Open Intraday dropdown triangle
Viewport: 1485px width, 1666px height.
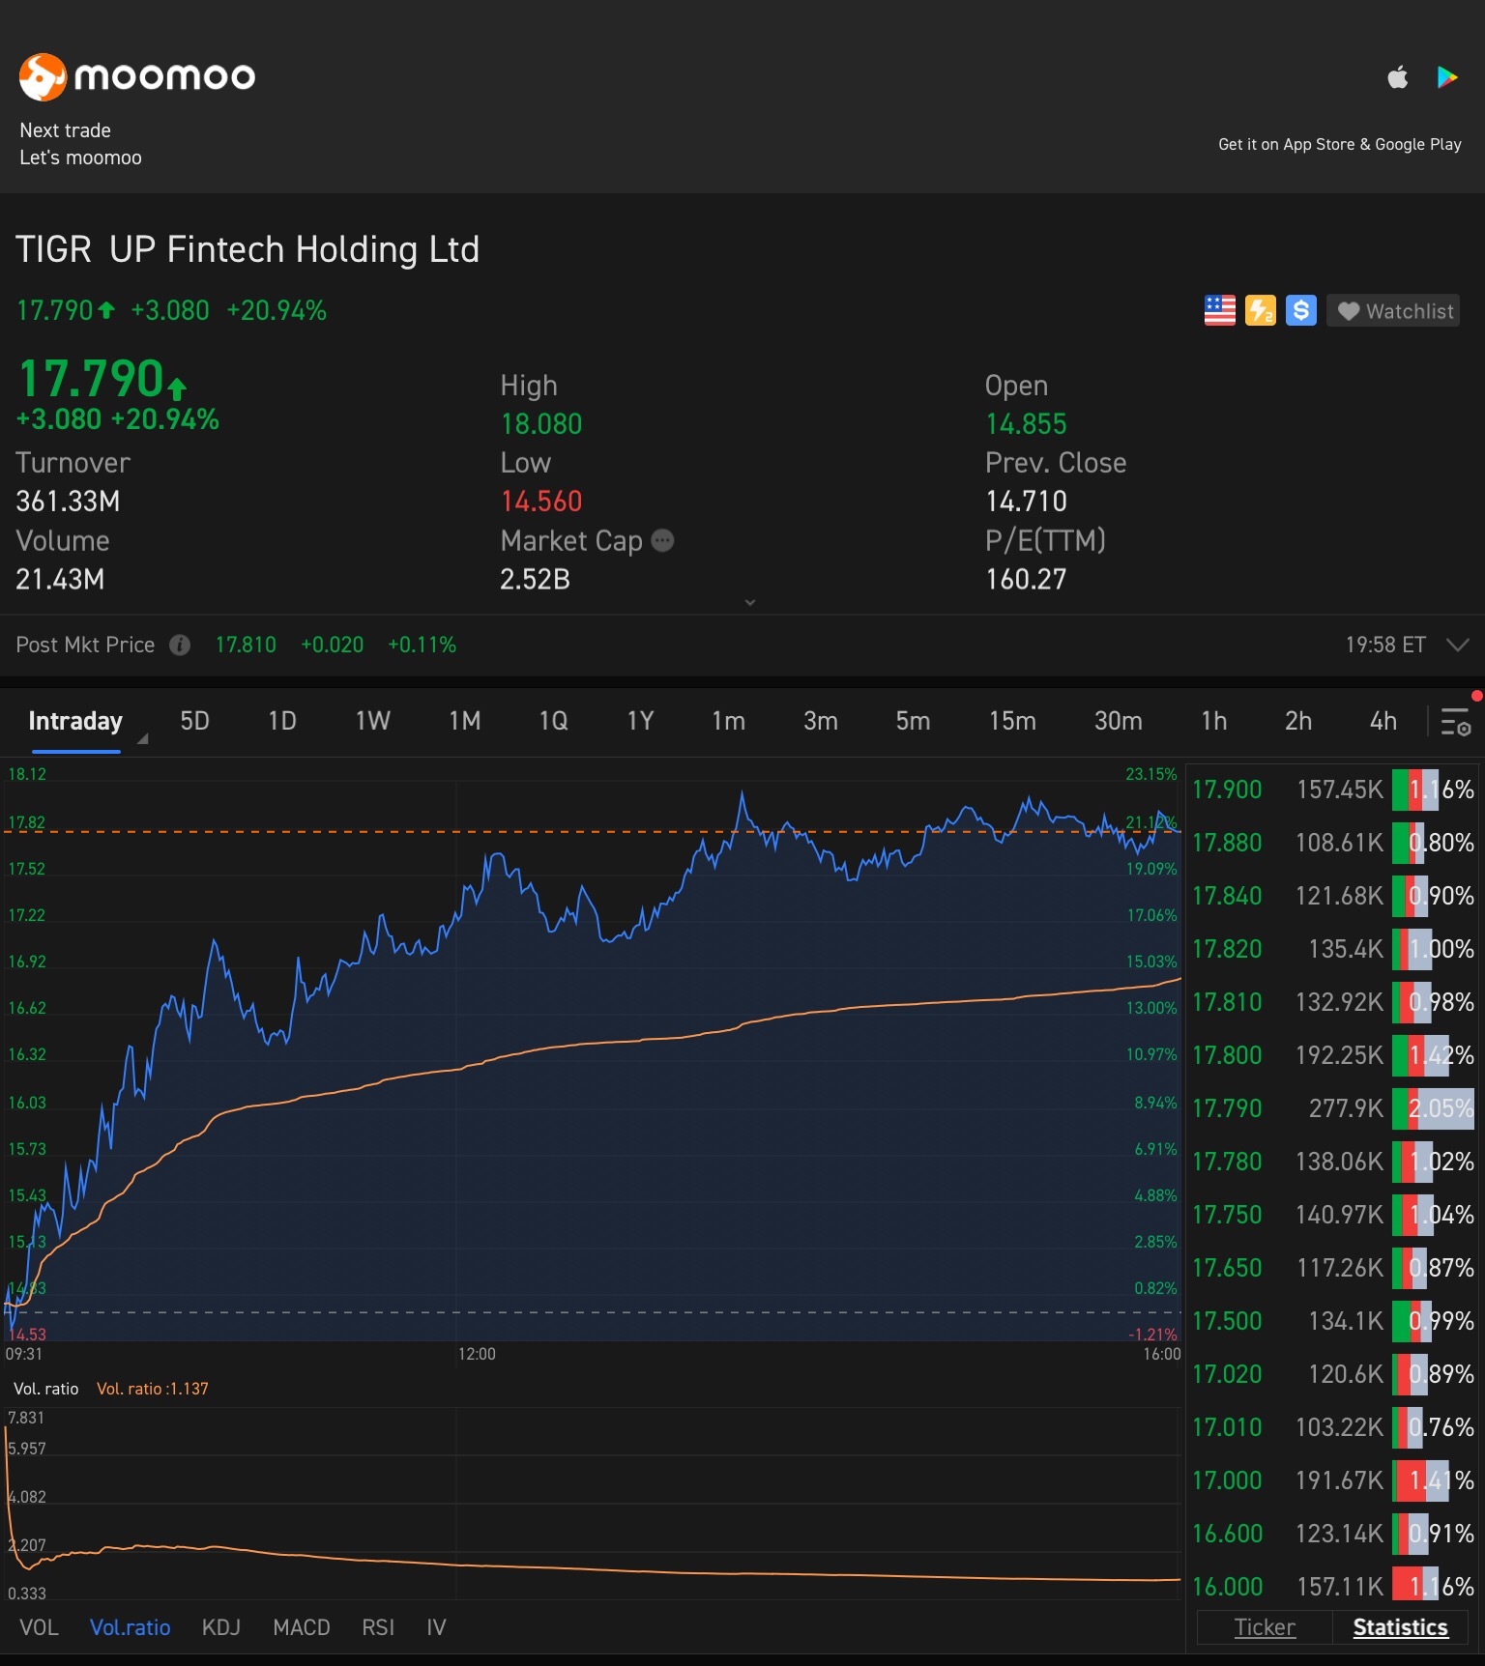tap(143, 738)
